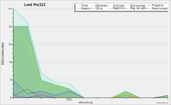Click the Total legend label
This screenshot has width=171, height=105.
click(84, 5)
